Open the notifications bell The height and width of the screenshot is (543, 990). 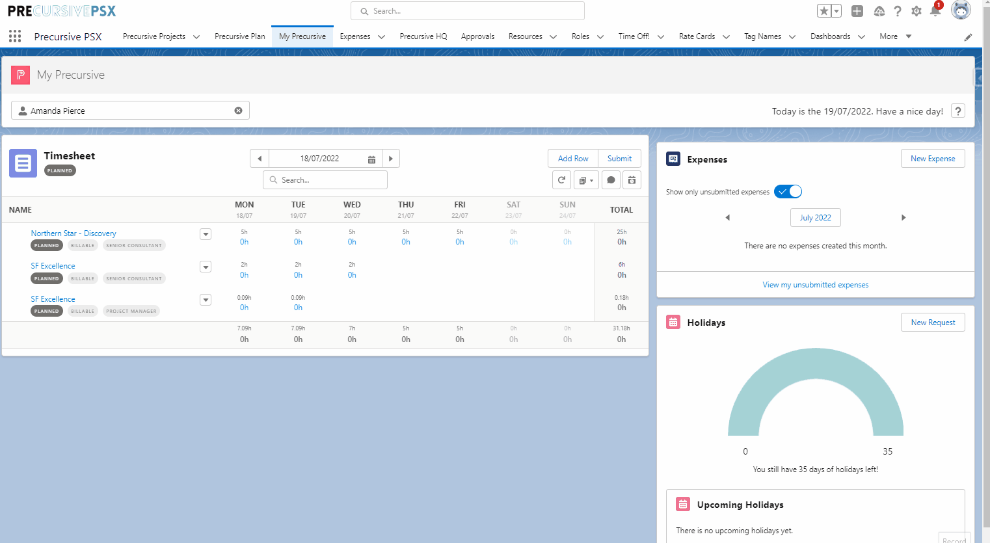(x=935, y=11)
